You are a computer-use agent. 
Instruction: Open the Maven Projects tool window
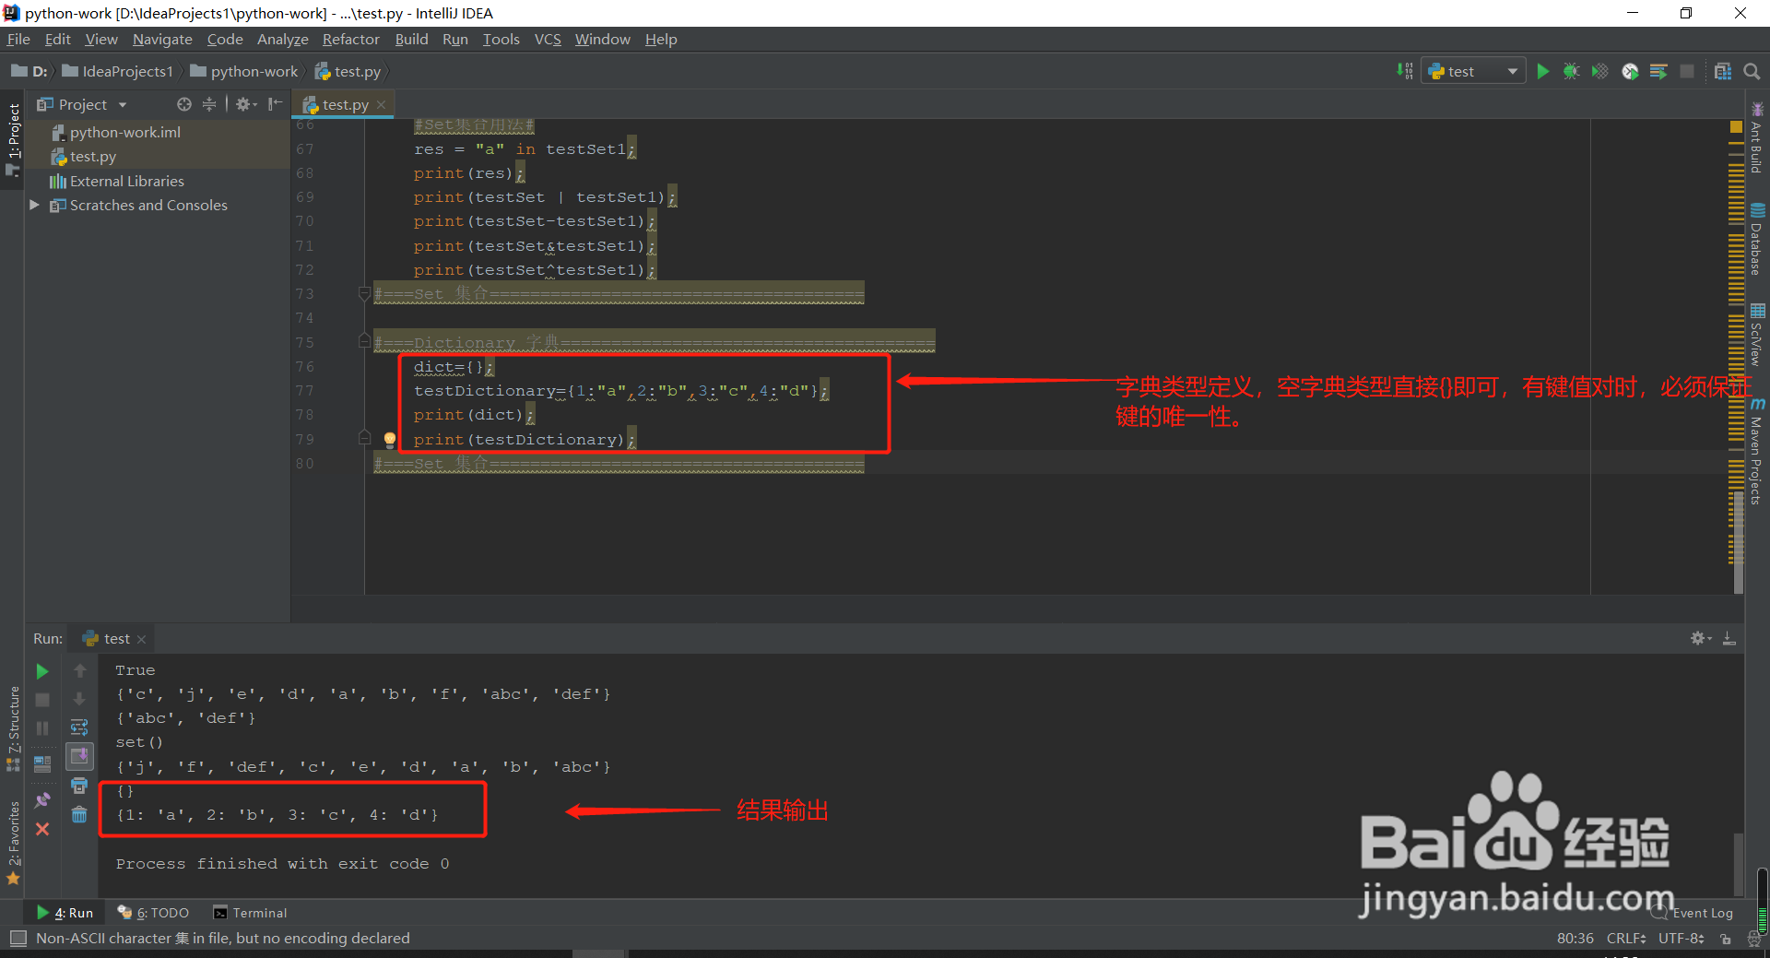tap(1757, 452)
